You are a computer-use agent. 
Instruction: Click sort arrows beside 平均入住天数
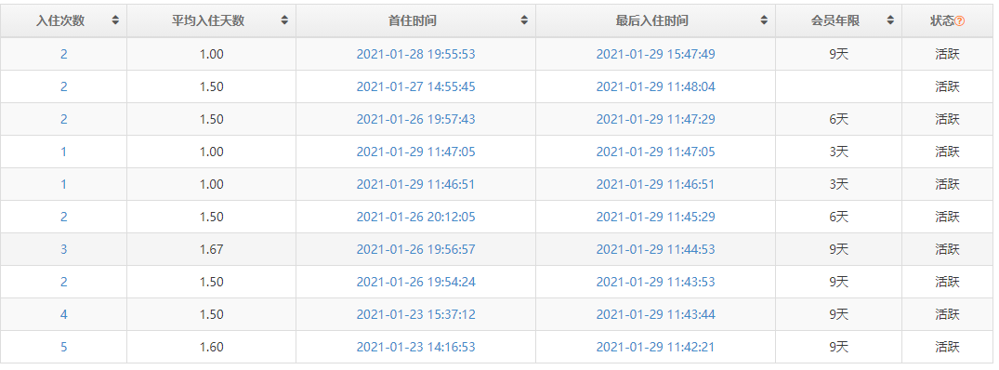284,20
